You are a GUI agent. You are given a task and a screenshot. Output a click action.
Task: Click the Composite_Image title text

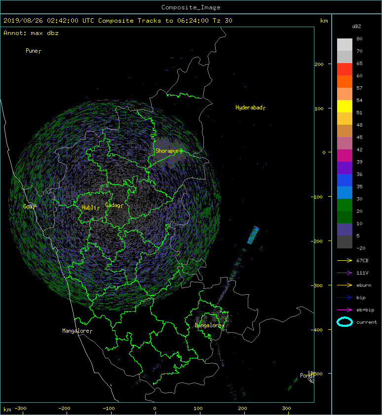click(191, 7)
